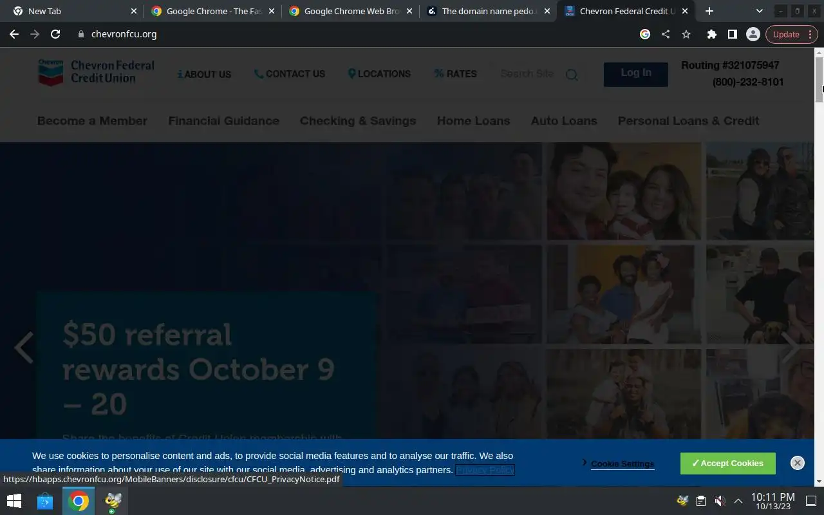Toggle the Chrome side panel icon
The image size is (824, 515).
tap(732, 34)
